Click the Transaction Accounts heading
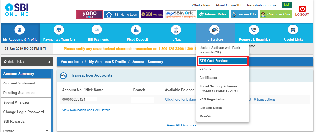The image size is (316, 132). (x=92, y=75)
